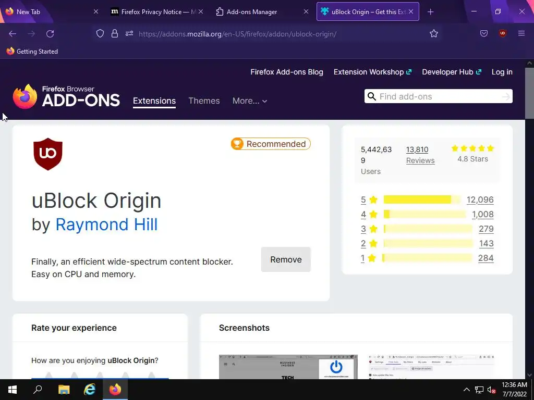534x400 pixels.
Task: Click the search magnifier in Find add-ons
Action: [372, 96]
